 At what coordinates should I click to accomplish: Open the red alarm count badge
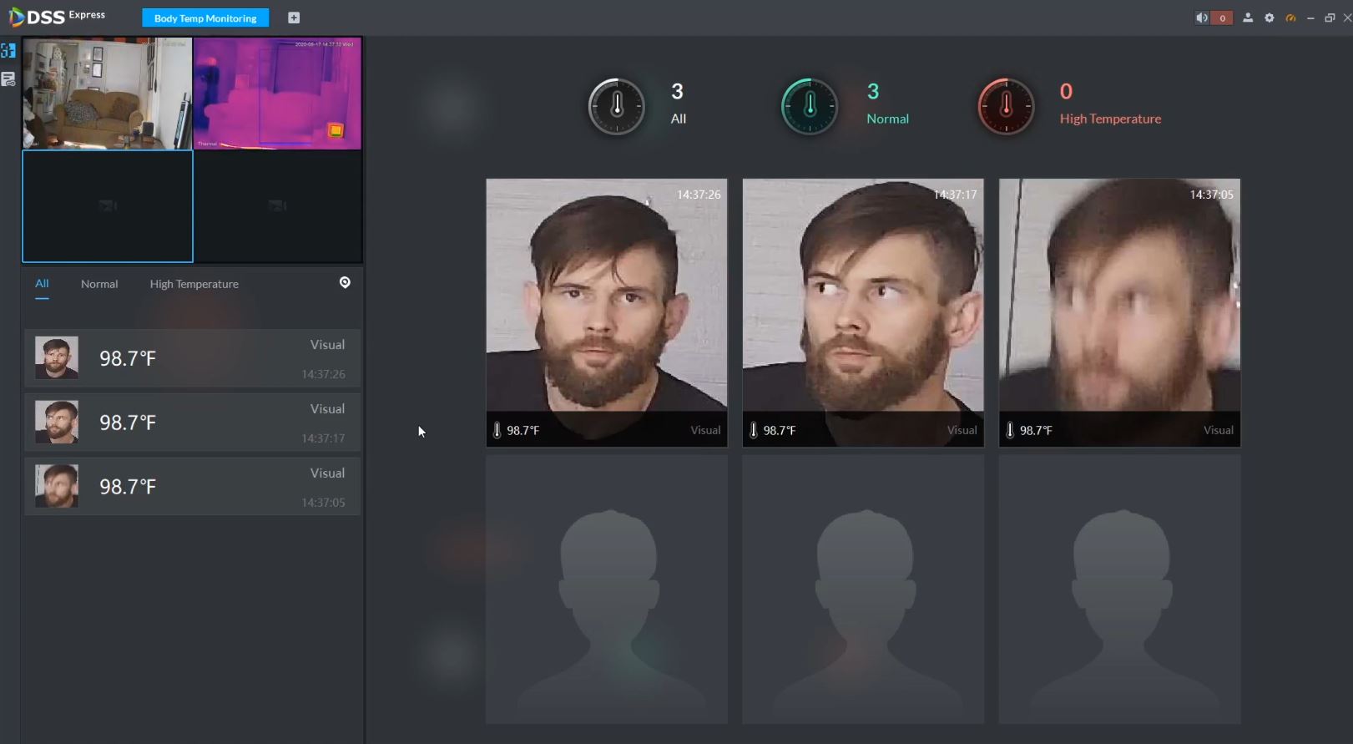1222,18
